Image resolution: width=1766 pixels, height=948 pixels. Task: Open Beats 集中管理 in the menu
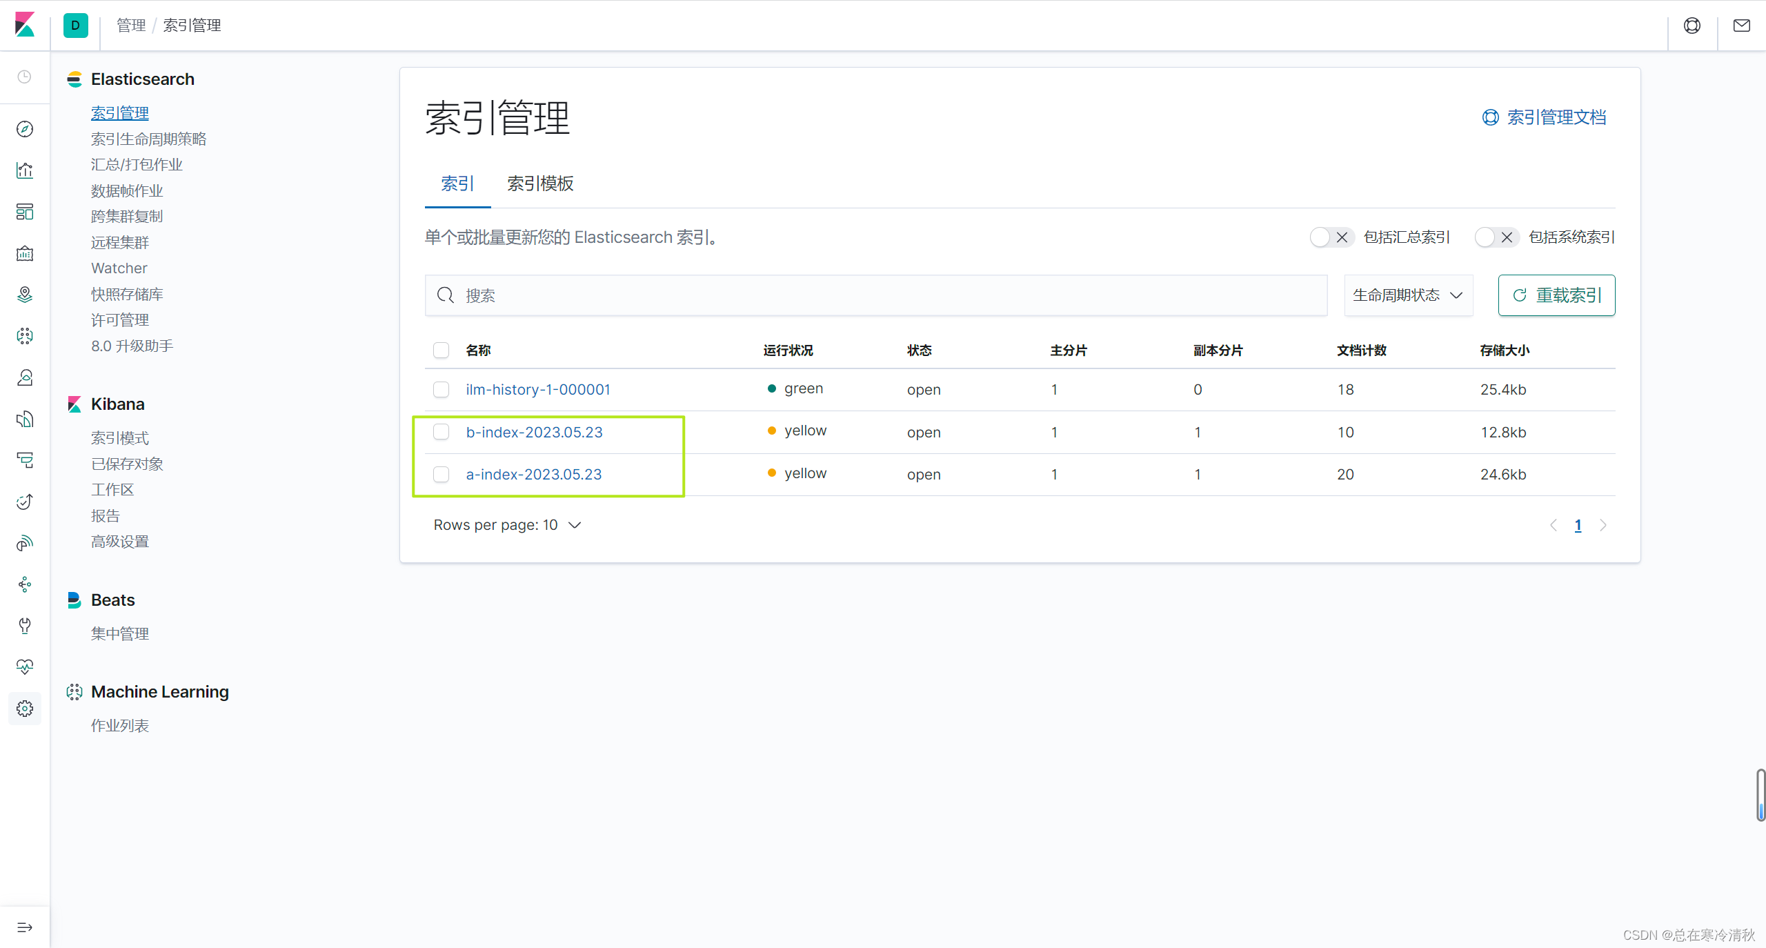tap(120, 633)
